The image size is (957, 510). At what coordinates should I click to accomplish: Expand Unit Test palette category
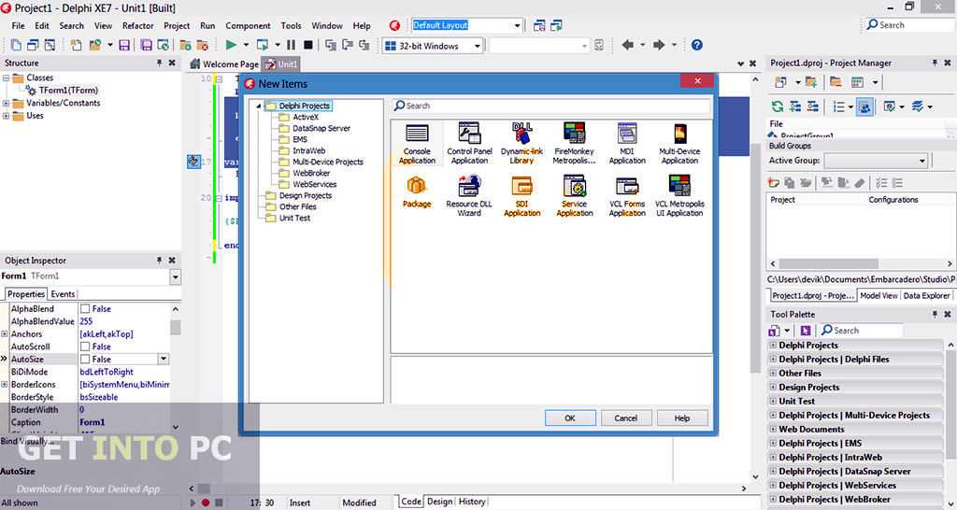[x=773, y=402]
